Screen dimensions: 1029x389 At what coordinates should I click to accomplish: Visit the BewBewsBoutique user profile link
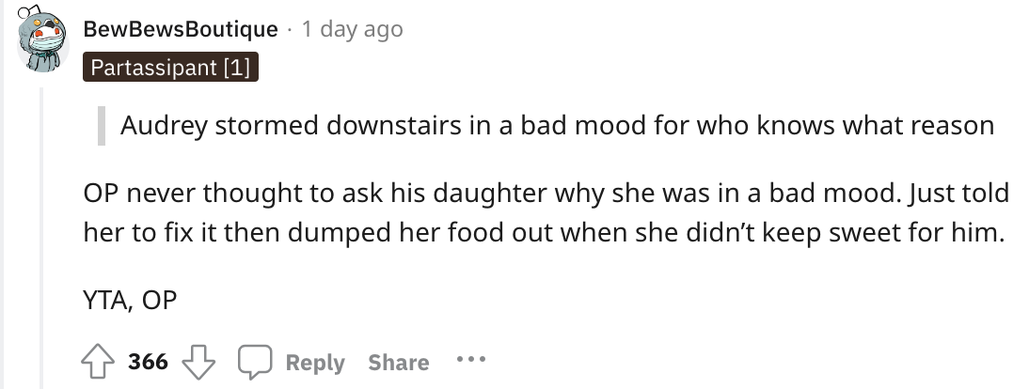(x=181, y=29)
